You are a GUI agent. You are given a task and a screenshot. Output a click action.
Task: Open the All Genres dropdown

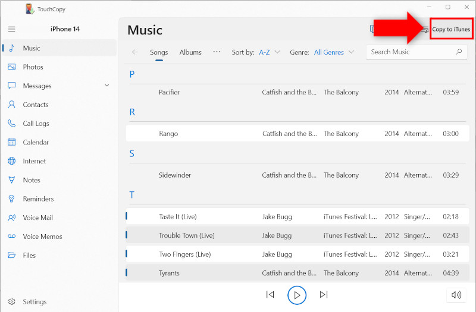334,52
